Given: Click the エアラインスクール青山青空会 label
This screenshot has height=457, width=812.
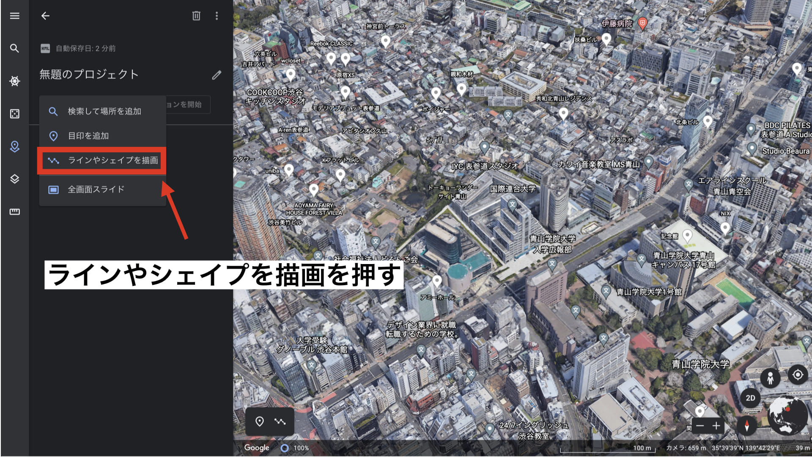Looking at the screenshot, I should click(732, 186).
